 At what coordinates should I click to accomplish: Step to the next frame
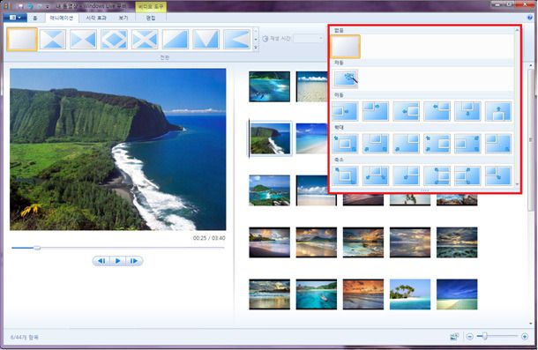[x=134, y=261]
